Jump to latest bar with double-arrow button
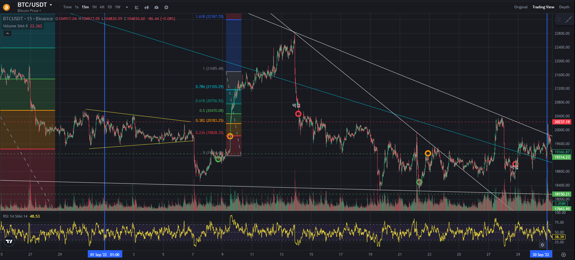 pos(542,245)
